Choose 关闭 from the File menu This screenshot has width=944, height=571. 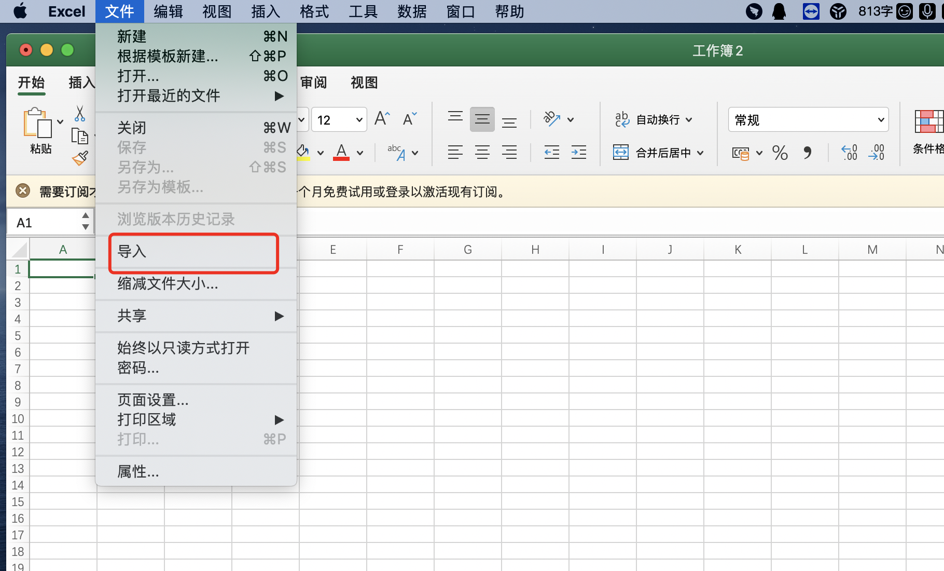pos(196,128)
